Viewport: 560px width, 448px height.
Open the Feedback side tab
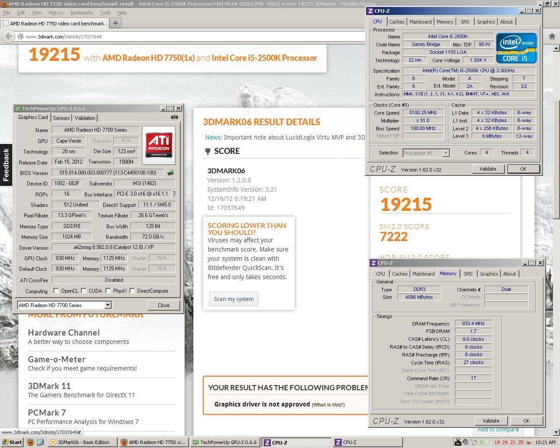click(x=6, y=164)
